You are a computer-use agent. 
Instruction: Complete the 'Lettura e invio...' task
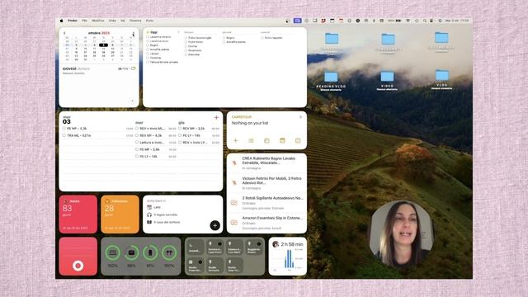137,143
